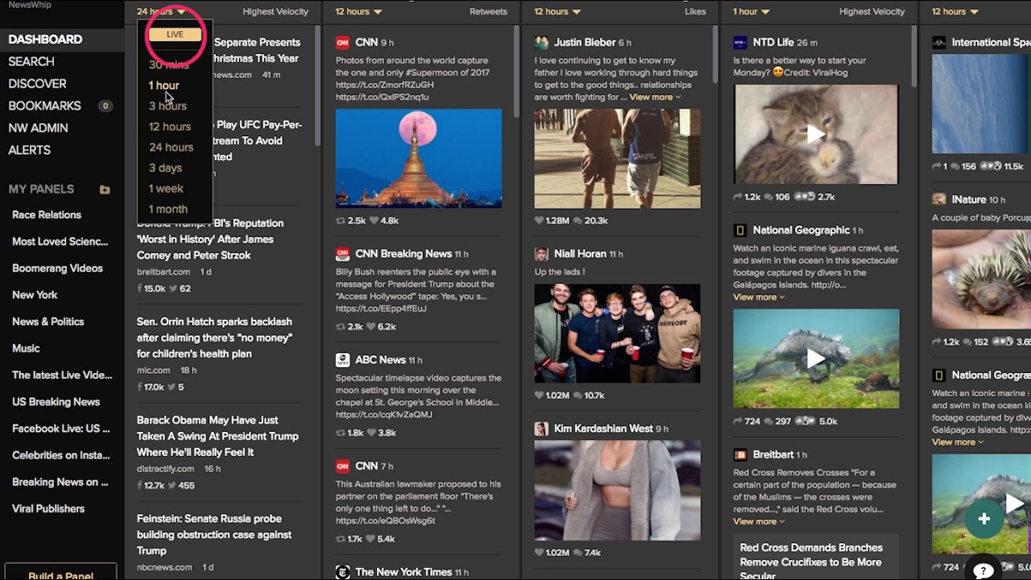Screen dimensions: 1031x580
Task: Click Niall Horan profile avatar
Action: pyautogui.click(x=541, y=254)
